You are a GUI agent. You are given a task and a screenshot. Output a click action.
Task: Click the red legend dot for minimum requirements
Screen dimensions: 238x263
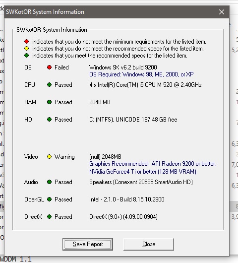[26, 41]
